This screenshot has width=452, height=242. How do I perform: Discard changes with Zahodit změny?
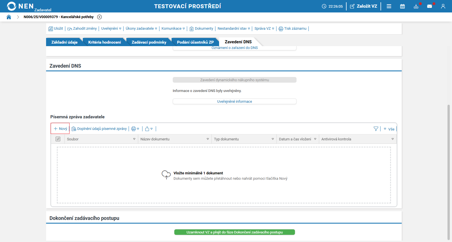[82, 29]
